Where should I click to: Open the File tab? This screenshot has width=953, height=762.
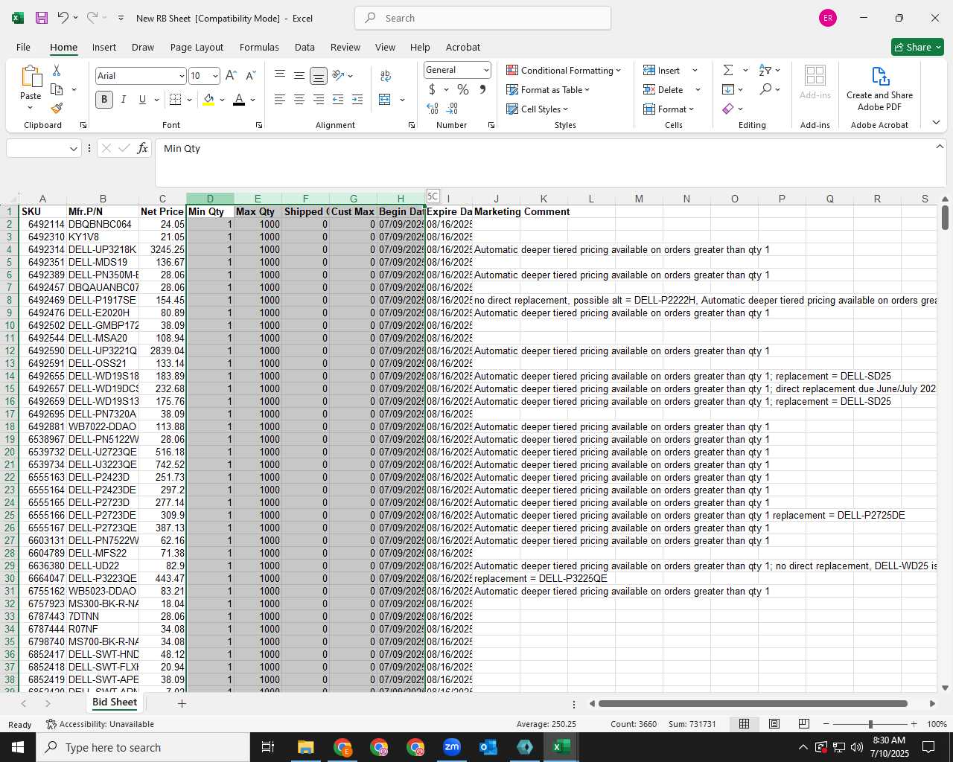tap(24, 47)
